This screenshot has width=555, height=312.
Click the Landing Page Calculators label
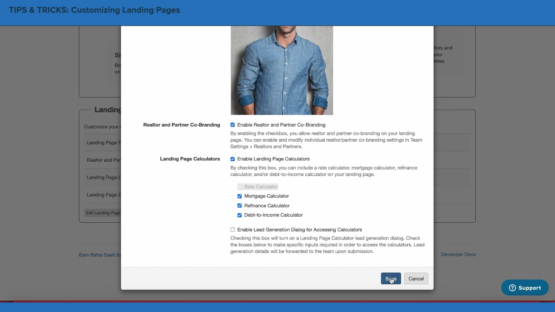tap(190, 159)
